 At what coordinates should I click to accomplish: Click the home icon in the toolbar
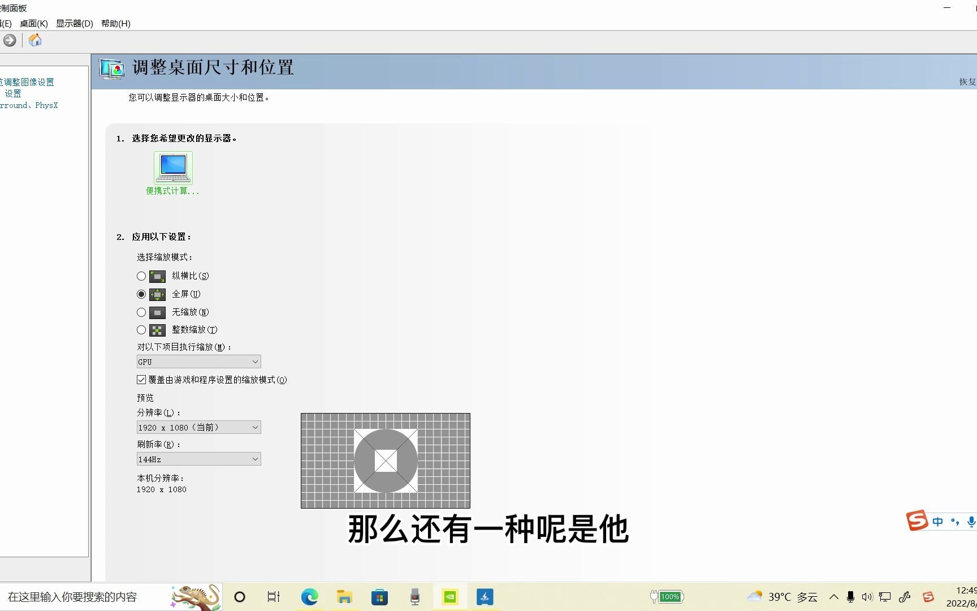pos(34,40)
